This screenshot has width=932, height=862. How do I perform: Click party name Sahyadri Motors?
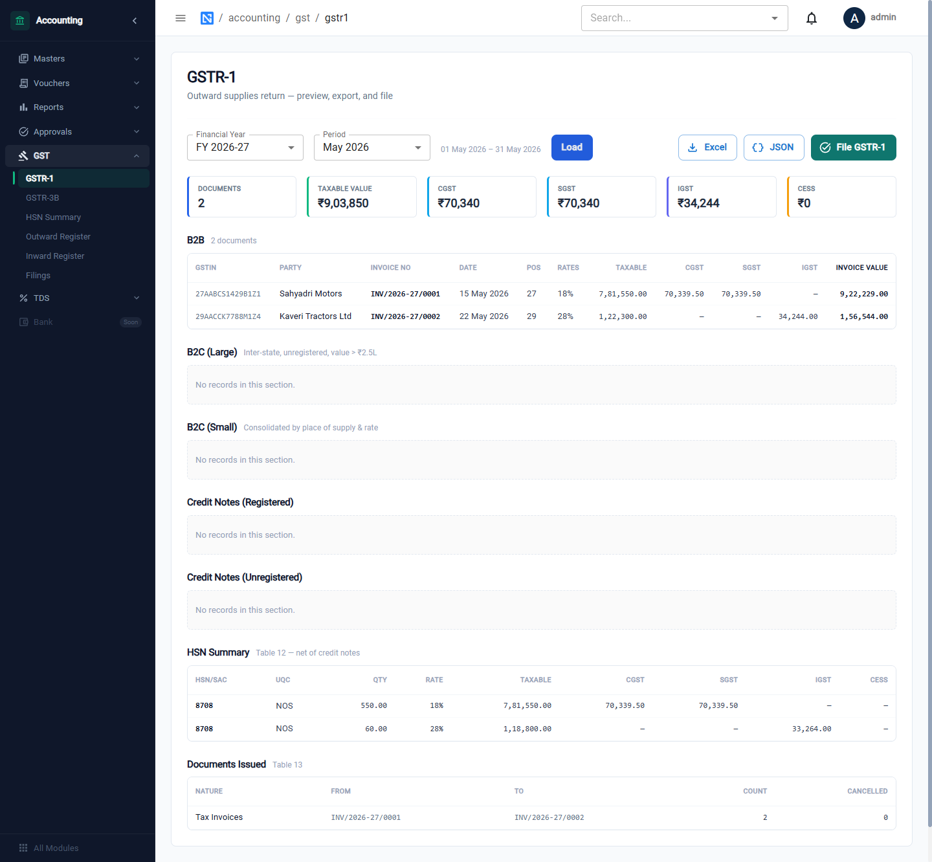coord(311,294)
